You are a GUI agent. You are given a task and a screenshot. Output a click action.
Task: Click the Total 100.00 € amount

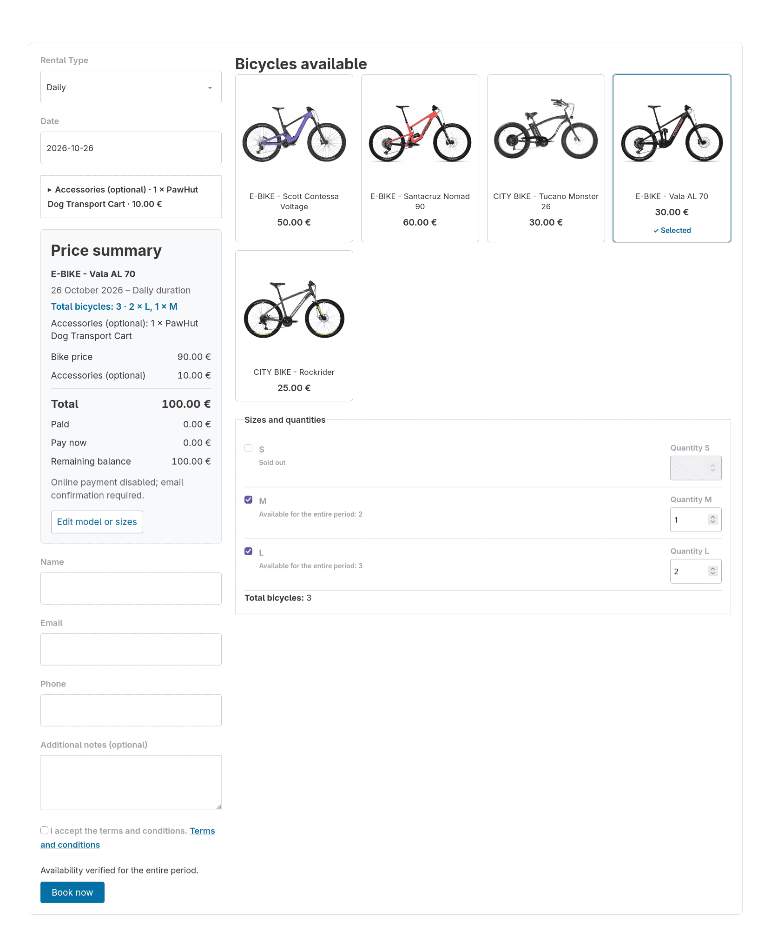(186, 404)
